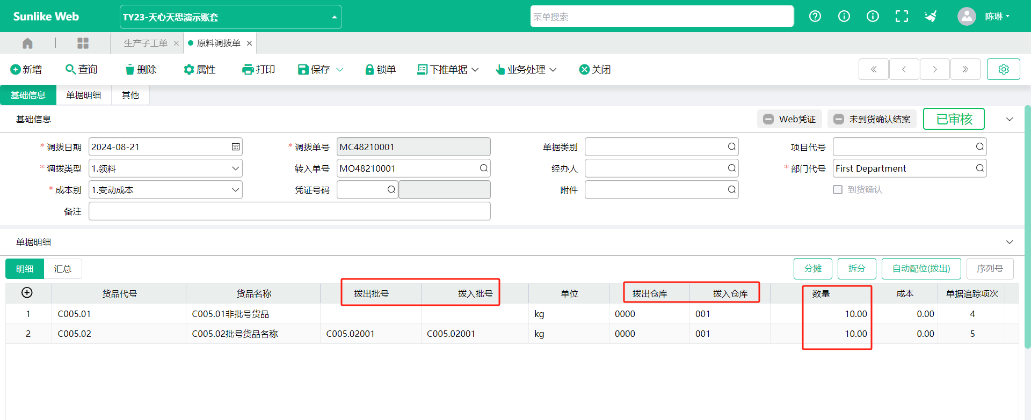Add a row with the plus circle icon

(27, 293)
